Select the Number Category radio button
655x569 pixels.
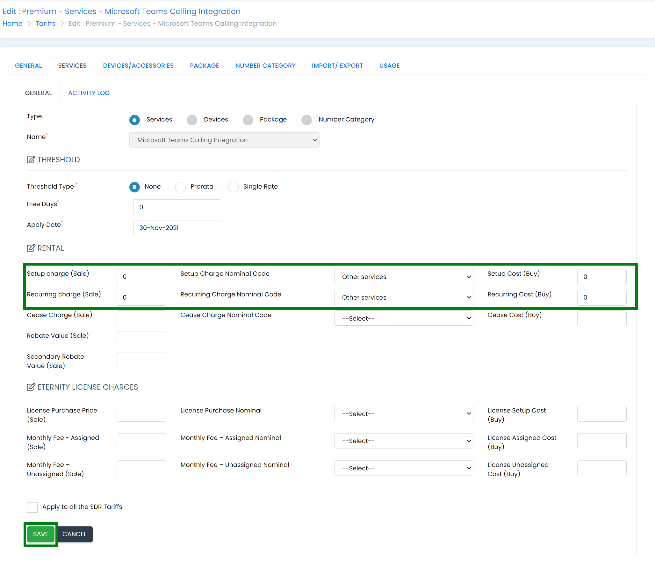[306, 120]
